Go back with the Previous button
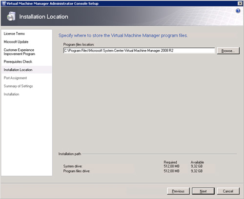 [x=178, y=191]
